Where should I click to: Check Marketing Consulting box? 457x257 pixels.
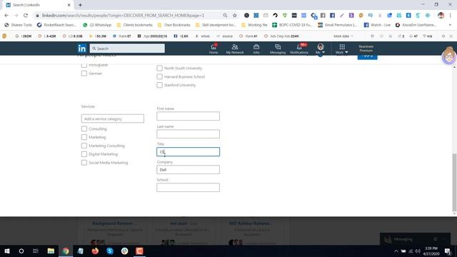pyautogui.click(x=84, y=146)
